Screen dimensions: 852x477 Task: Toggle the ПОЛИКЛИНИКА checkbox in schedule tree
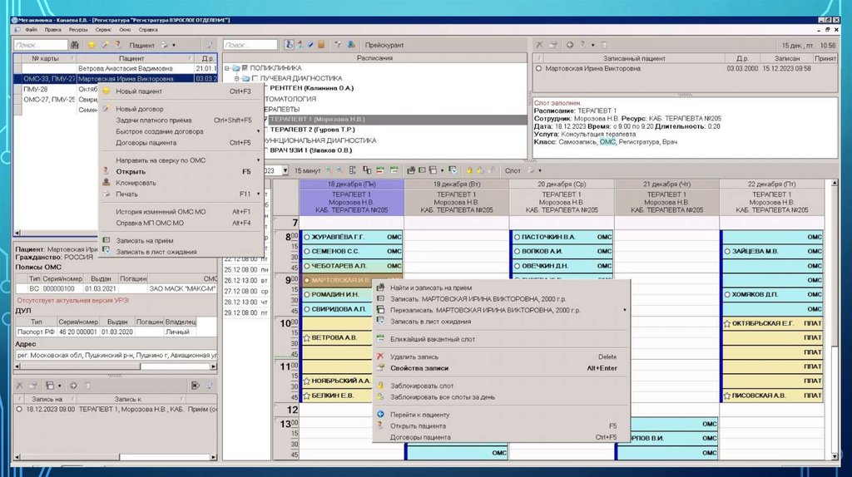click(x=243, y=67)
